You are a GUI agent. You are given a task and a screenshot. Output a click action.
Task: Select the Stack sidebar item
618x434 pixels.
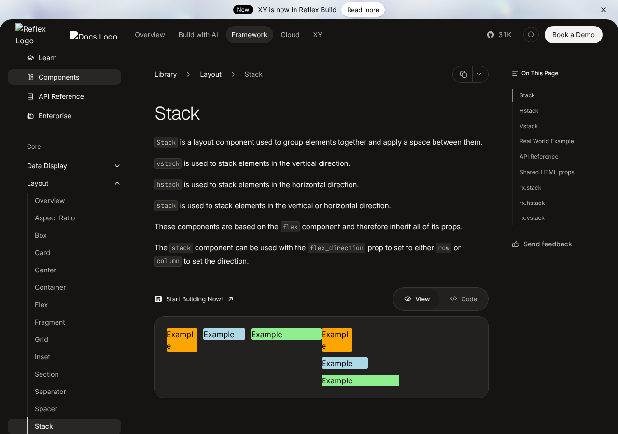[x=64, y=426]
